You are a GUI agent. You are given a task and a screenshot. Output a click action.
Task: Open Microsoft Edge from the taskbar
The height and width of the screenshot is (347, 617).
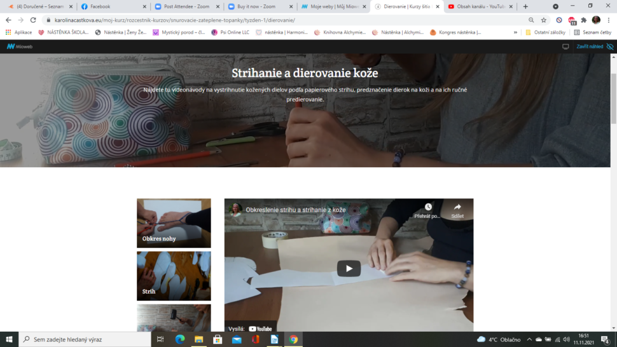(x=180, y=339)
